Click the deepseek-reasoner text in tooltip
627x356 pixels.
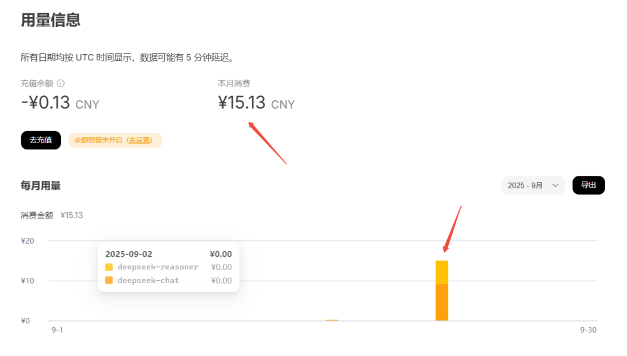157,267
